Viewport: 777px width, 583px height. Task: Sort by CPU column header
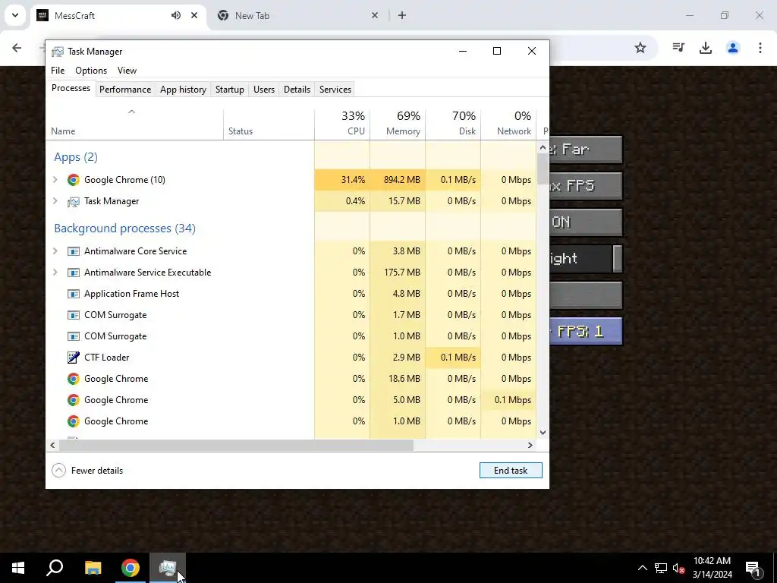pos(342,123)
